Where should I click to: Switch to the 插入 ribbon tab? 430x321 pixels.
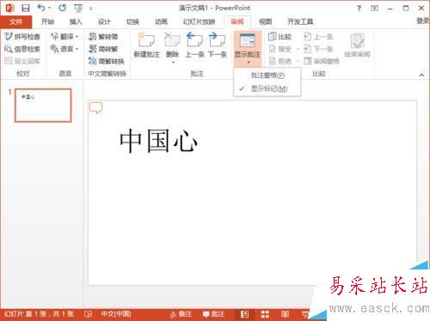coord(76,21)
